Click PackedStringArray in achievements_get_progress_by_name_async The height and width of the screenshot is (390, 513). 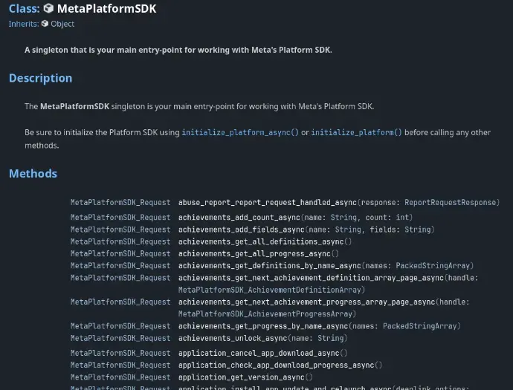pos(420,326)
